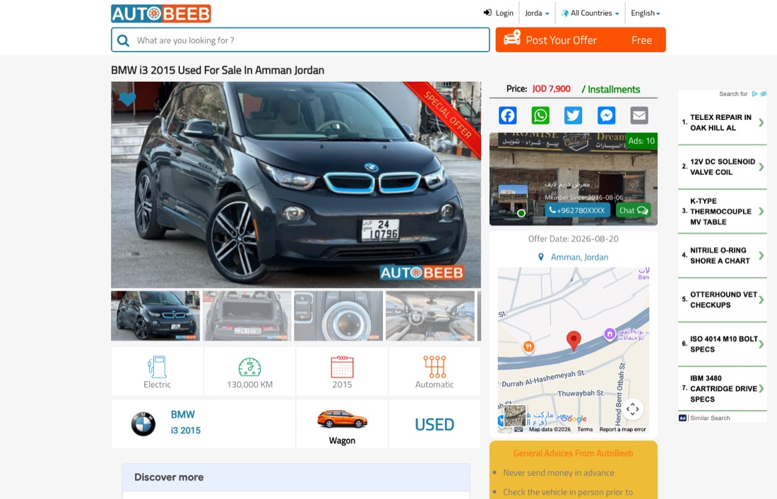Click the Automatic gearbox icon

[x=434, y=367]
